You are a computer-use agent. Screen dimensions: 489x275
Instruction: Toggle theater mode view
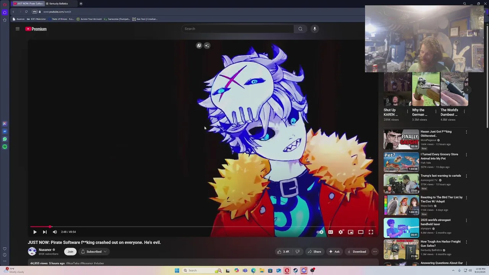click(x=361, y=232)
